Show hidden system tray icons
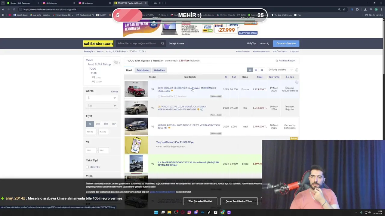 tap(356, 212)
